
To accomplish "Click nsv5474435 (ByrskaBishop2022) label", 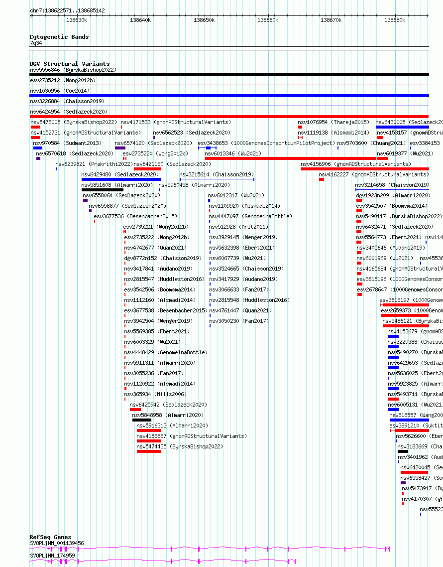I will tap(180, 447).
